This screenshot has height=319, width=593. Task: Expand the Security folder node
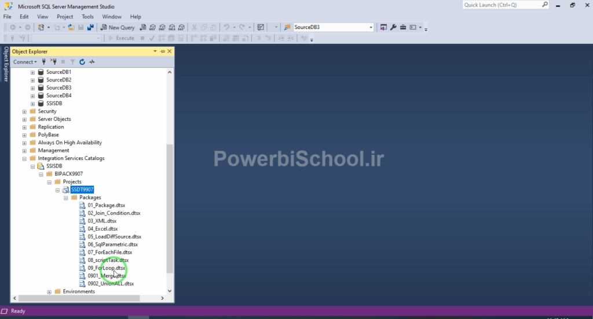coord(24,112)
